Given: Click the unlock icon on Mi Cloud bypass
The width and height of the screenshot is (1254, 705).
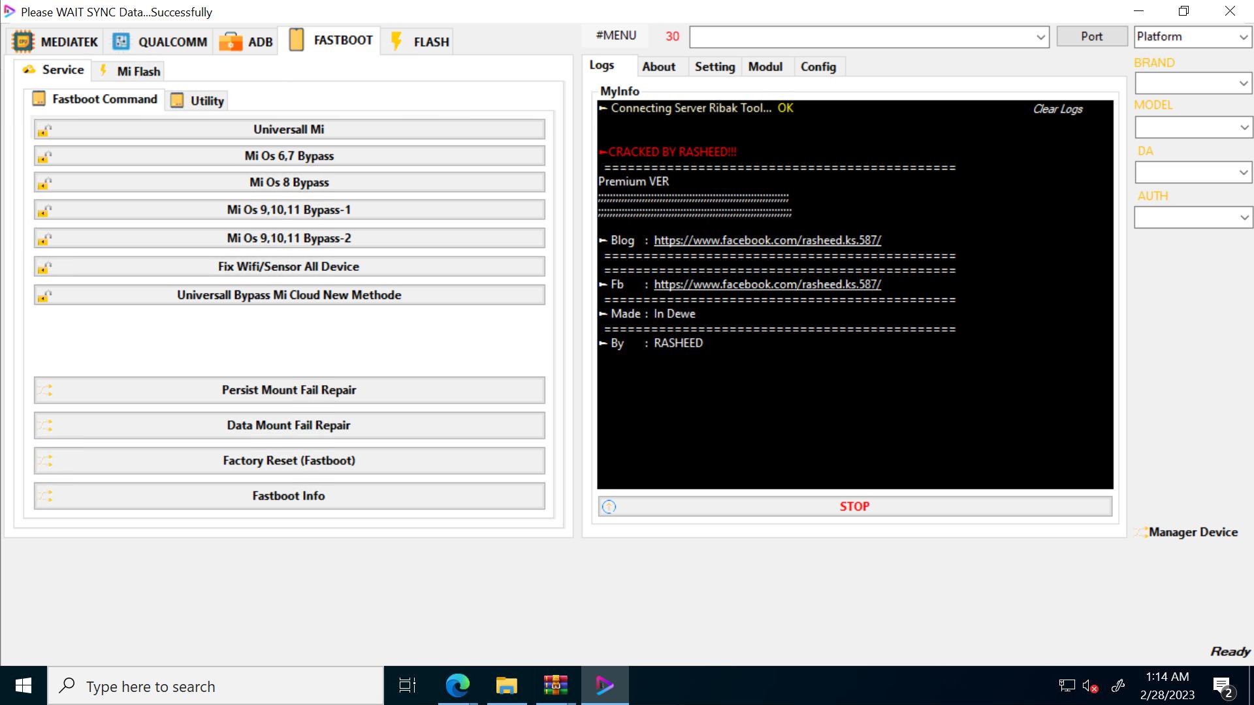Looking at the screenshot, I should click(44, 296).
